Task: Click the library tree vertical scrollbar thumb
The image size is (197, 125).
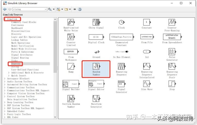Action: 55,47
